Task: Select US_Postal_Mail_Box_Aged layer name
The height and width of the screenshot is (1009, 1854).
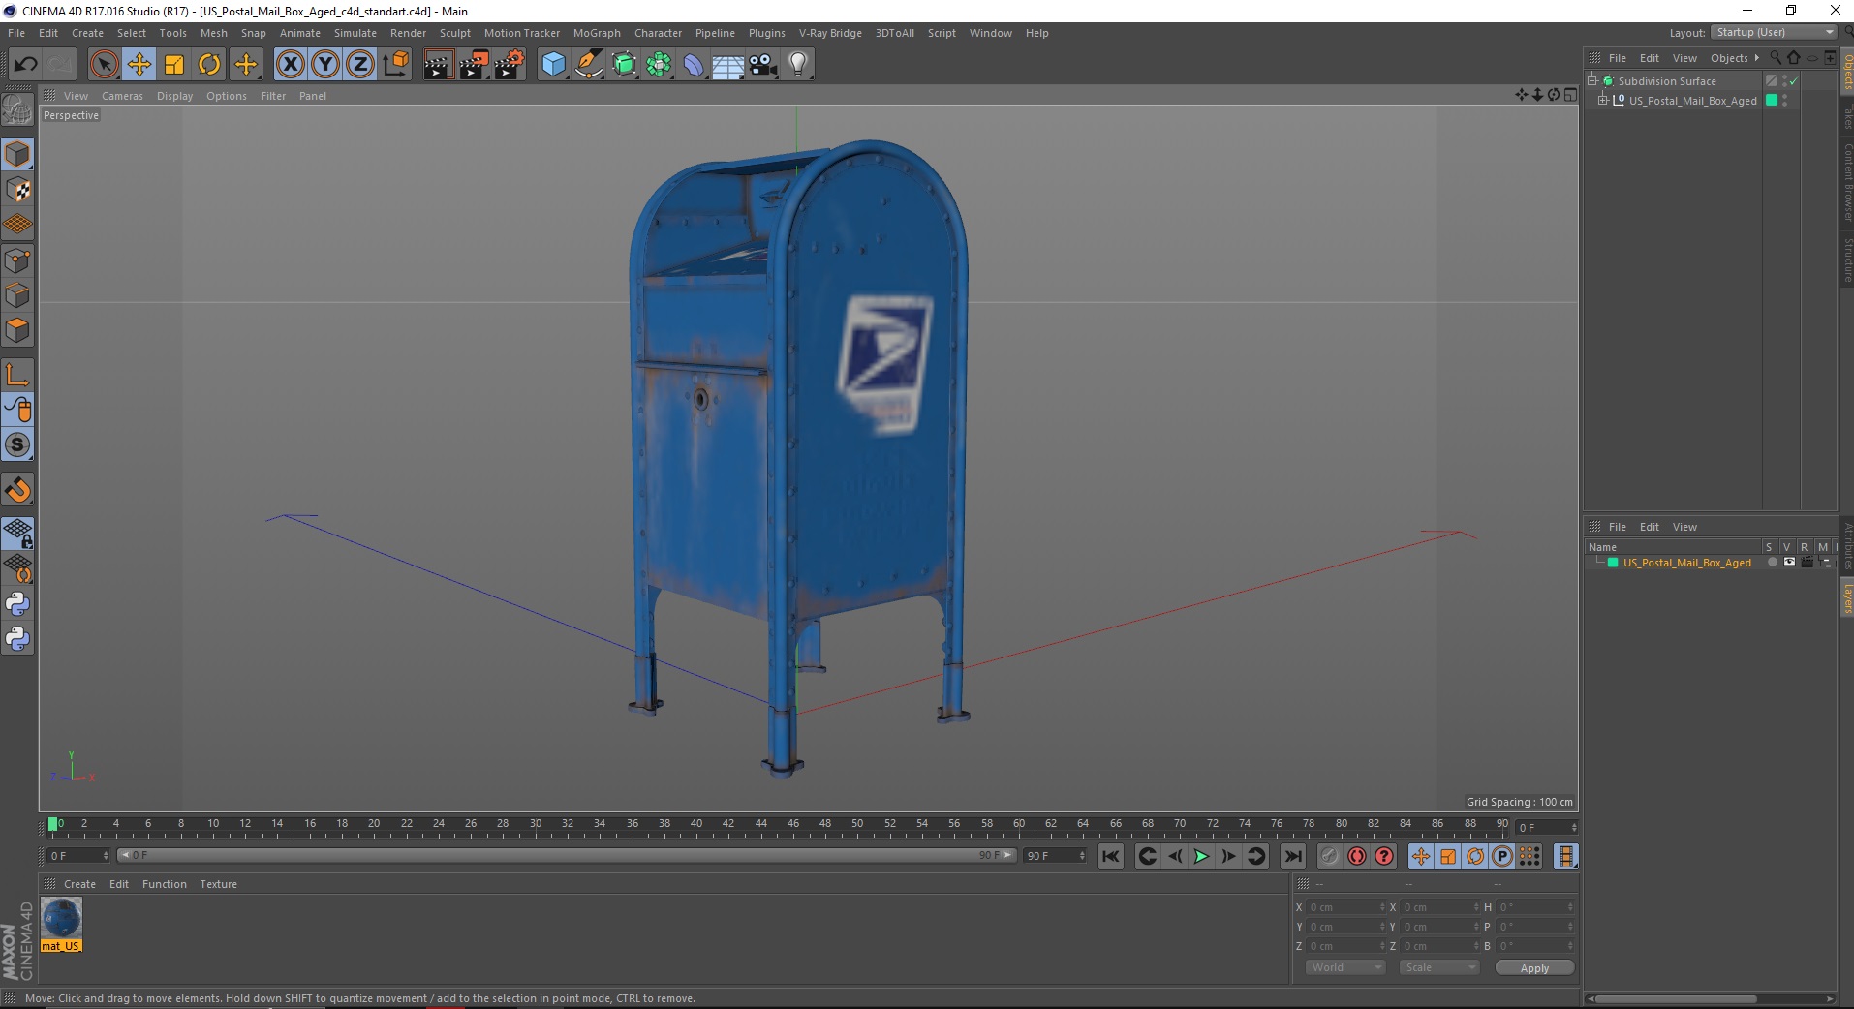Action: [x=1687, y=563]
